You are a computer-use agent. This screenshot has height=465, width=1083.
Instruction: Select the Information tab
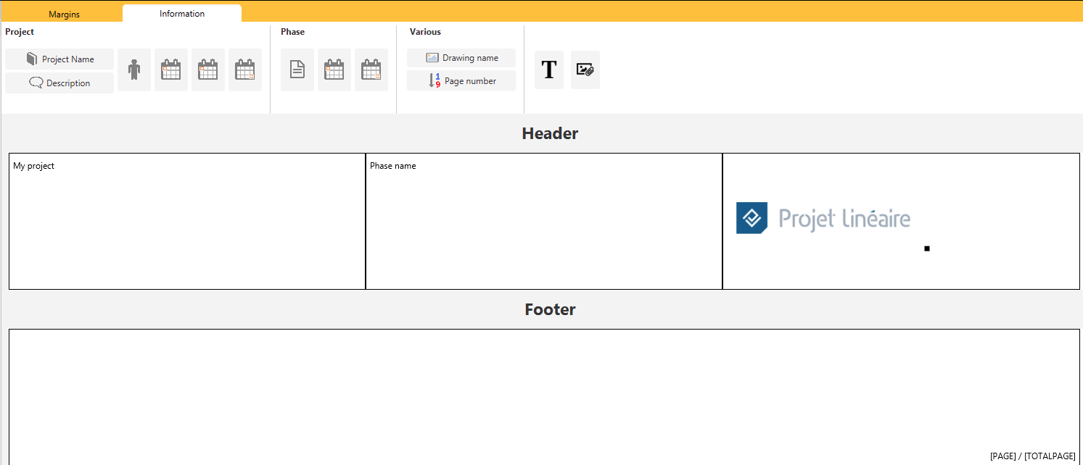coord(182,14)
